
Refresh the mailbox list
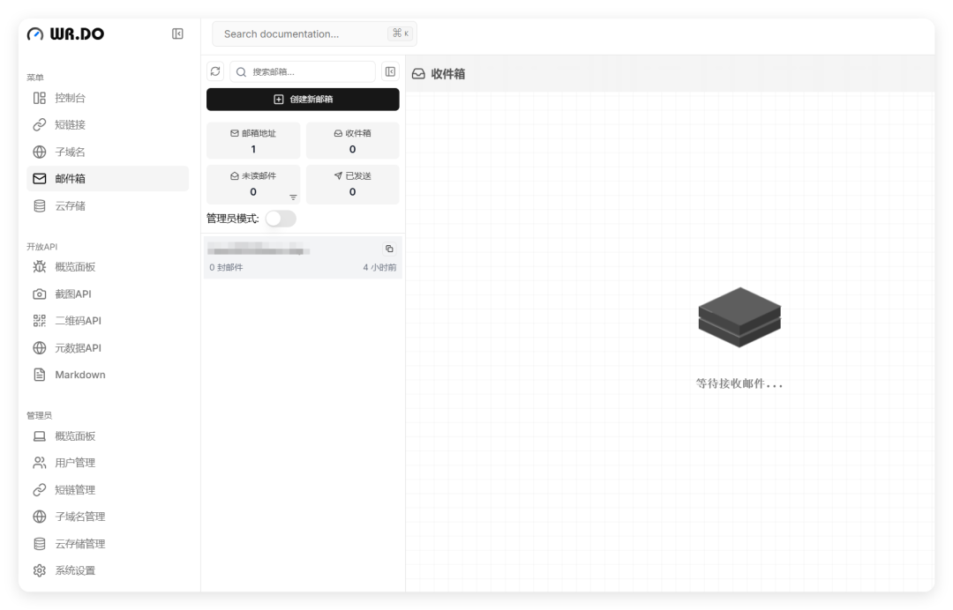(x=215, y=71)
